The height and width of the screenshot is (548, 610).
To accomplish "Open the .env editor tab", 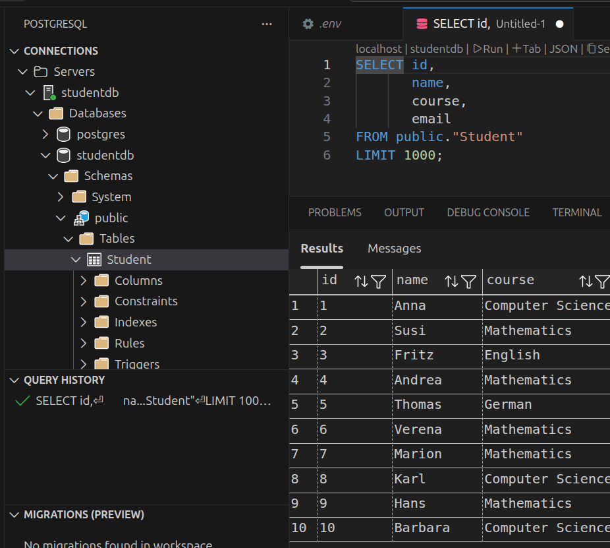I will point(322,24).
